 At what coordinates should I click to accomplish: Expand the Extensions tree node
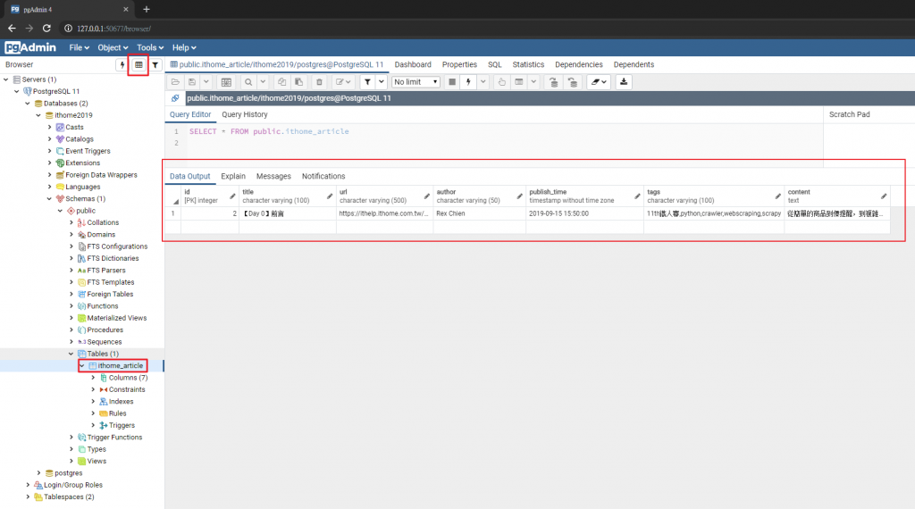point(50,163)
